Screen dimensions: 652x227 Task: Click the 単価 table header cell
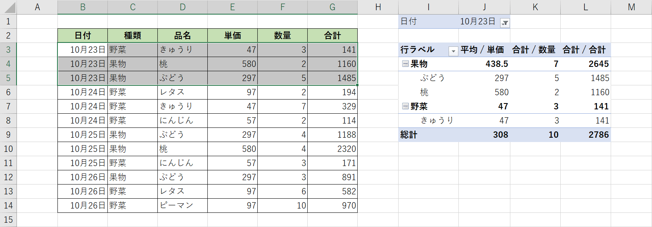(233, 35)
